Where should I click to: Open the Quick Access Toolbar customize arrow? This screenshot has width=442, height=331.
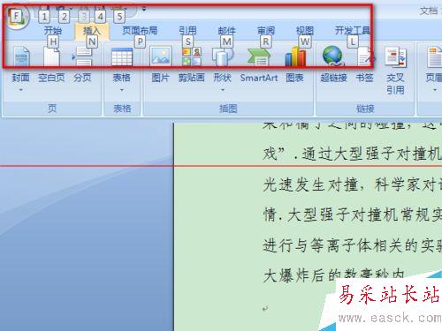[144, 9]
